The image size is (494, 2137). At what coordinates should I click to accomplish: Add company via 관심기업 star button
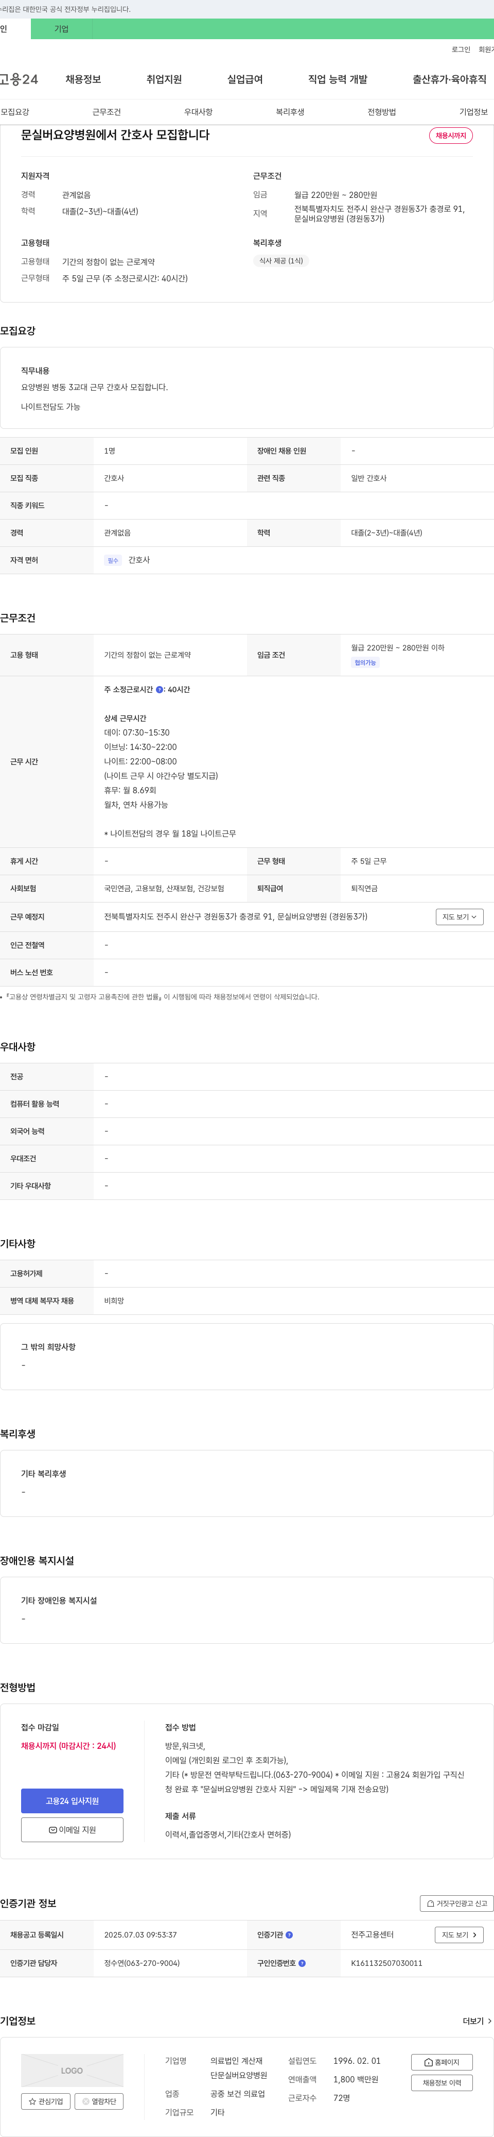(46, 2101)
